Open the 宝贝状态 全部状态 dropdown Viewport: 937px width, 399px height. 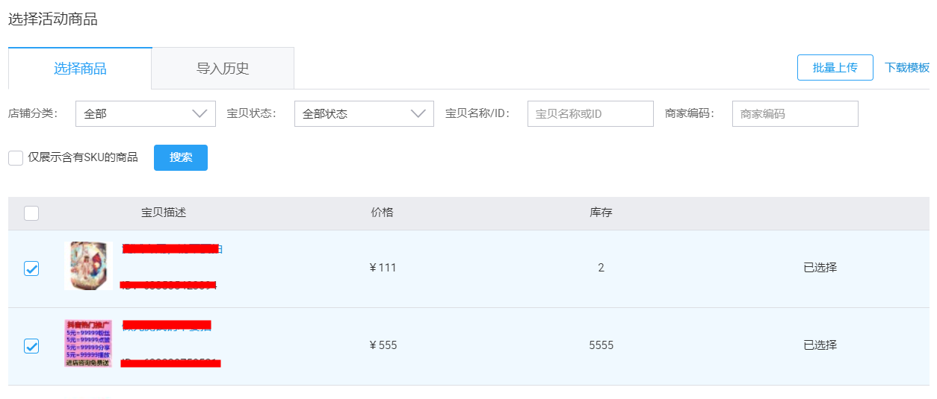364,113
